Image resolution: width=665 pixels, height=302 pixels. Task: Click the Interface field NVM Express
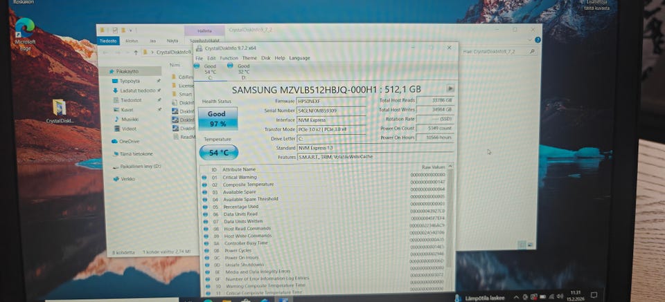pos(331,120)
